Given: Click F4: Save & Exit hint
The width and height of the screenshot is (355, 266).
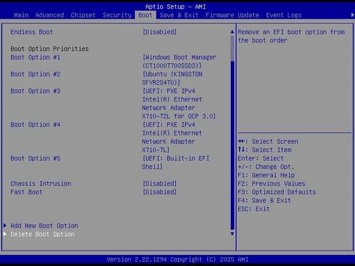Looking at the screenshot, I should click(264, 201).
